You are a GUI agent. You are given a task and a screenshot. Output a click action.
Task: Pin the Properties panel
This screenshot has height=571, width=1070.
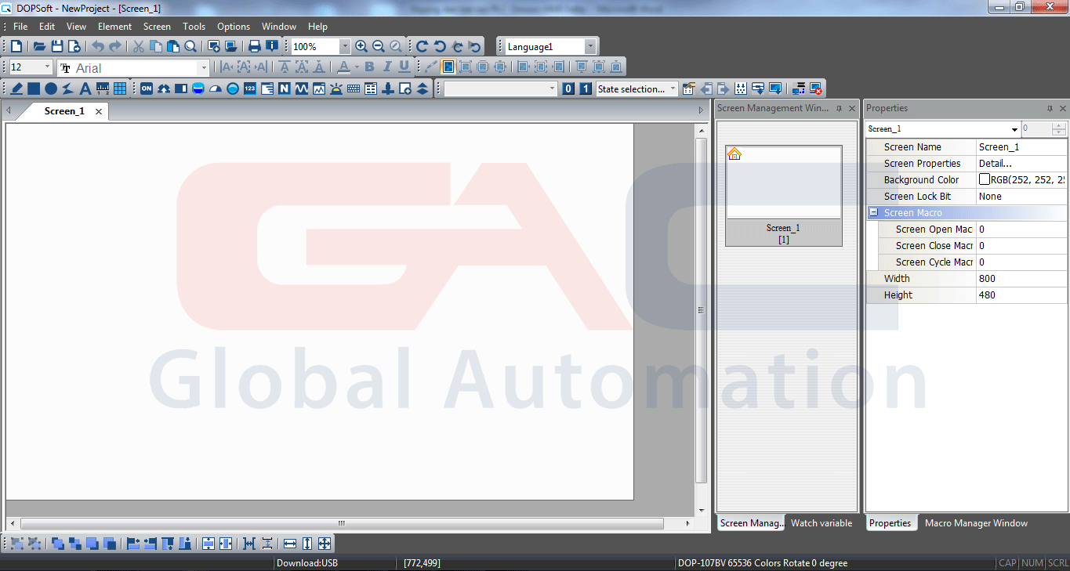[1050, 108]
